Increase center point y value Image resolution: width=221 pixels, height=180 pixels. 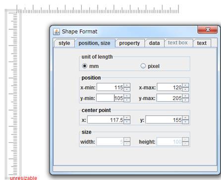coord(185,118)
